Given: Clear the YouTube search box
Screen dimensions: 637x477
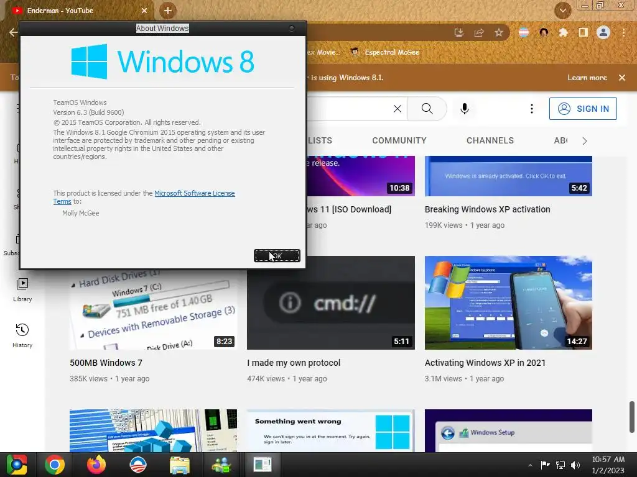Looking at the screenshot, I should pyautogui.click(x=398, y=109).
